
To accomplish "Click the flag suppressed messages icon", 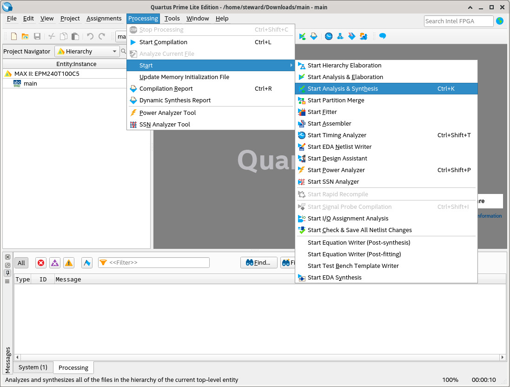I will tap(87, 263).
